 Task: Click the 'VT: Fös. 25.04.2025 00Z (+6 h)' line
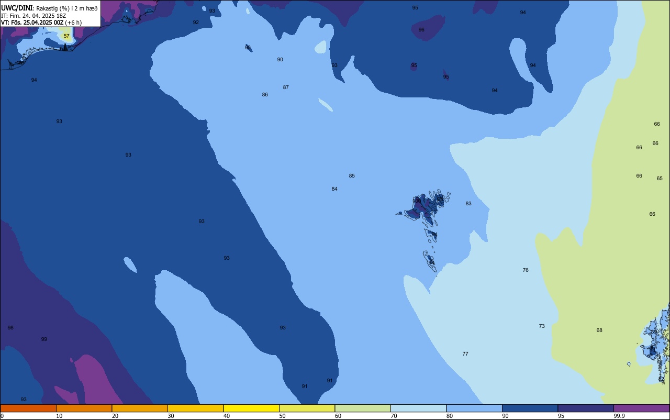[x=41, y=23]
